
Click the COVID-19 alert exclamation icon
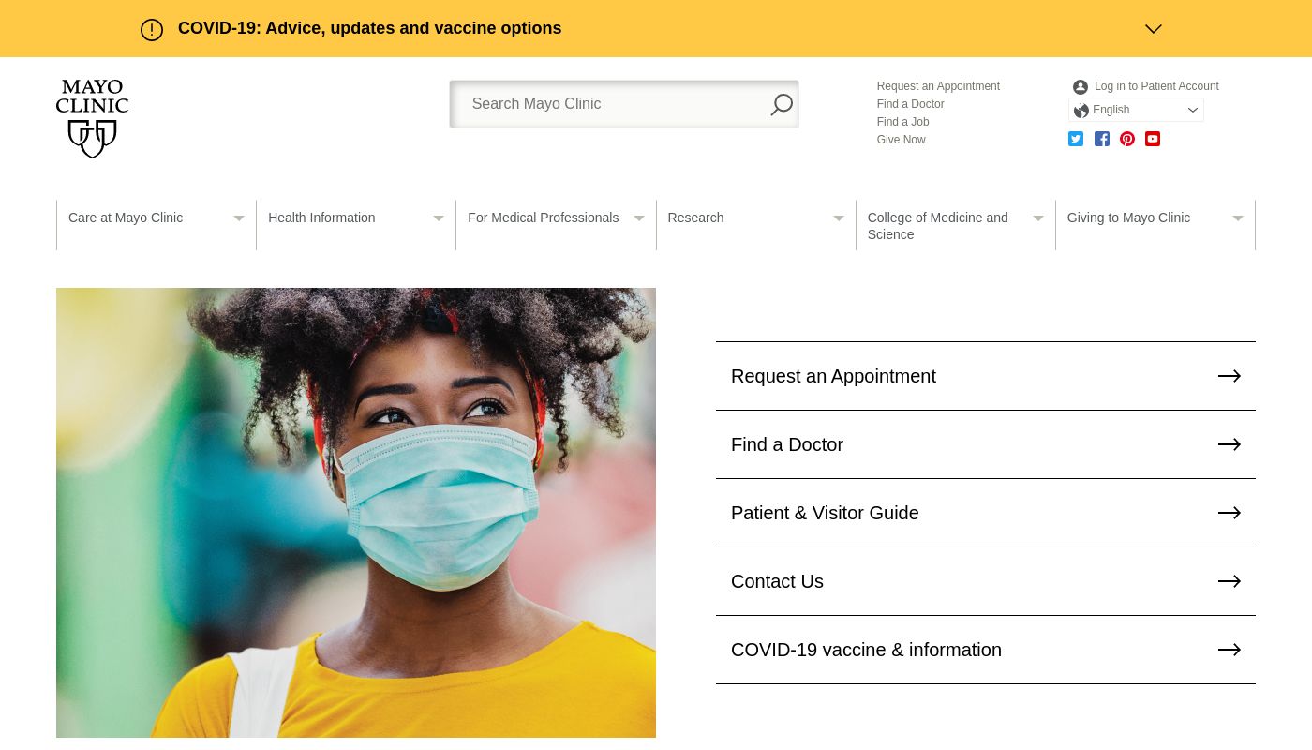tap(152, 30)
